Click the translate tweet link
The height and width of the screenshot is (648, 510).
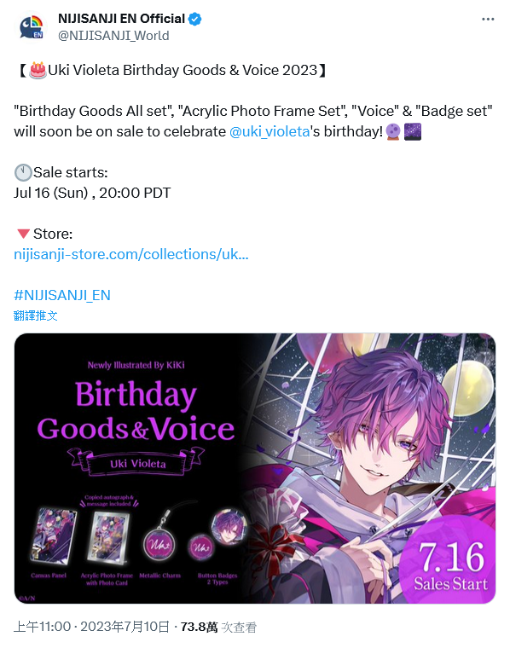click(36, 315)
